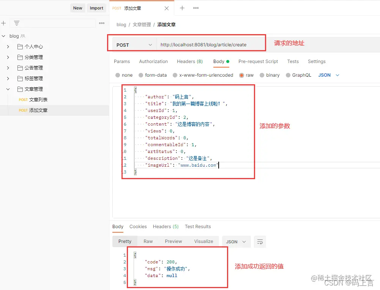Click the Import button
The image size is (380, 290).
[96, 8]
